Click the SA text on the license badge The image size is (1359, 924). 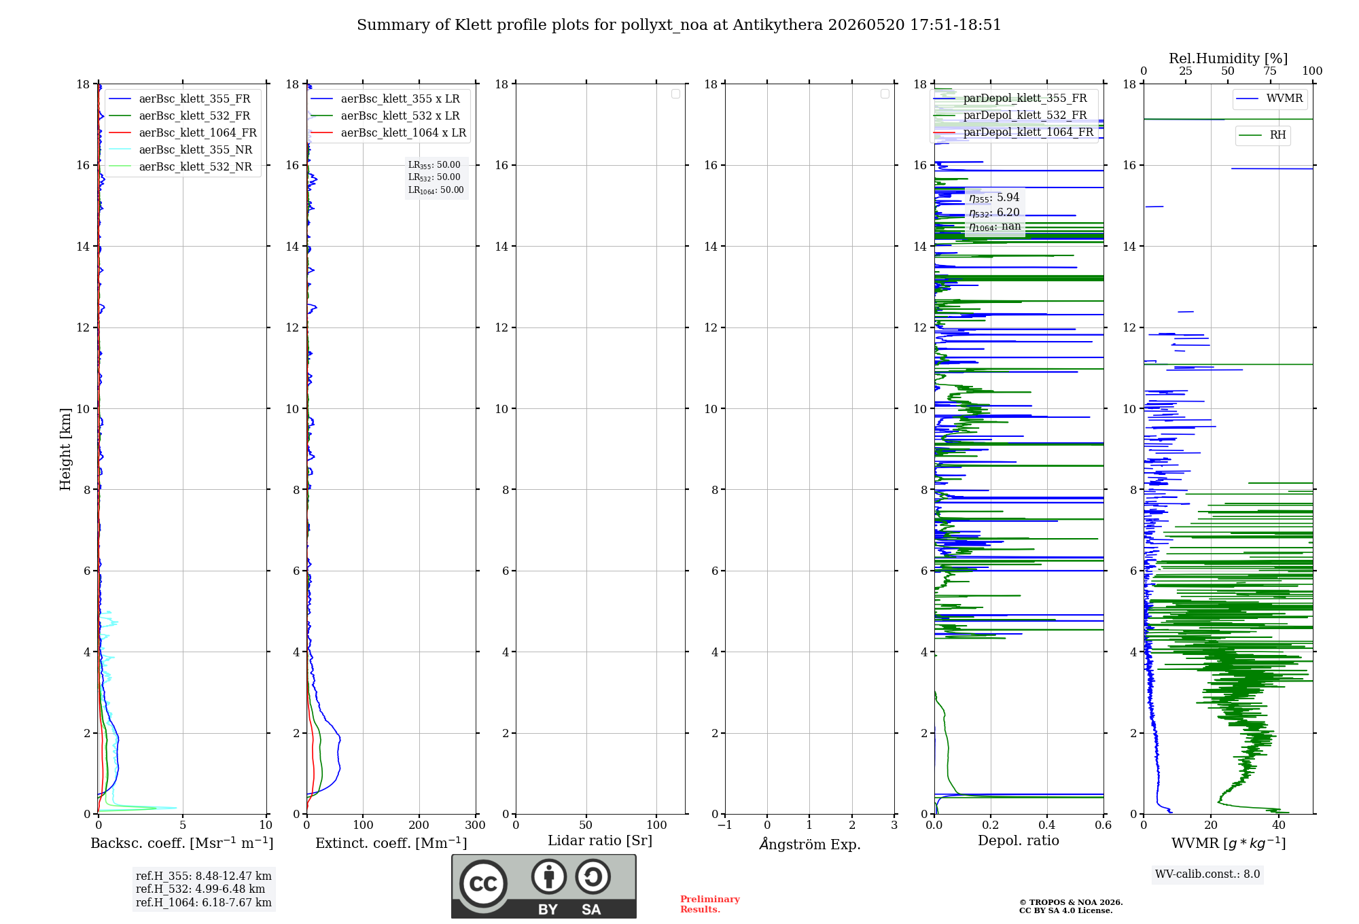[591, 910]
